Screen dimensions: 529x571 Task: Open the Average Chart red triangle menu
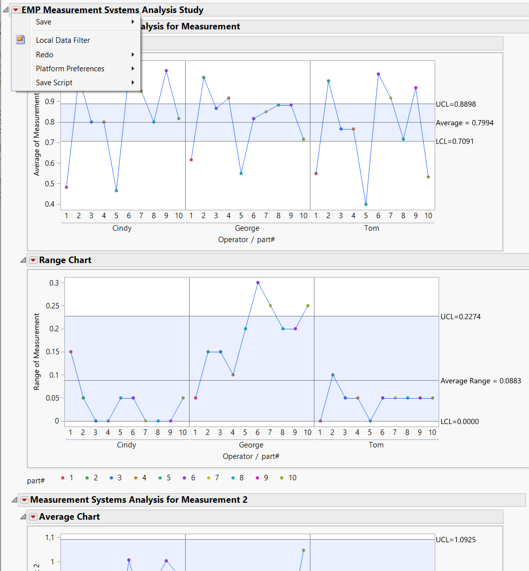point(33,517)
